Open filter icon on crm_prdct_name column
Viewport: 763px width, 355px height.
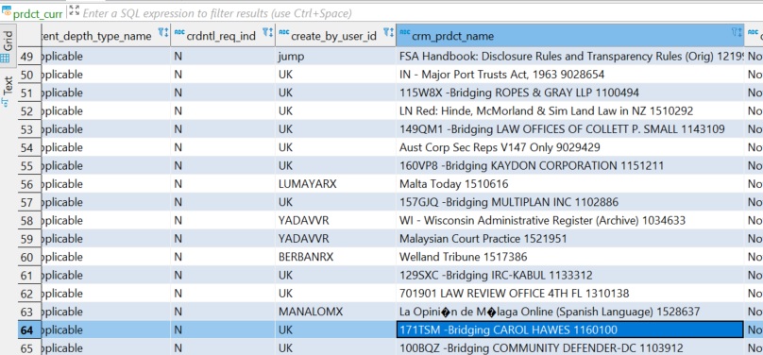pos(737,33)
